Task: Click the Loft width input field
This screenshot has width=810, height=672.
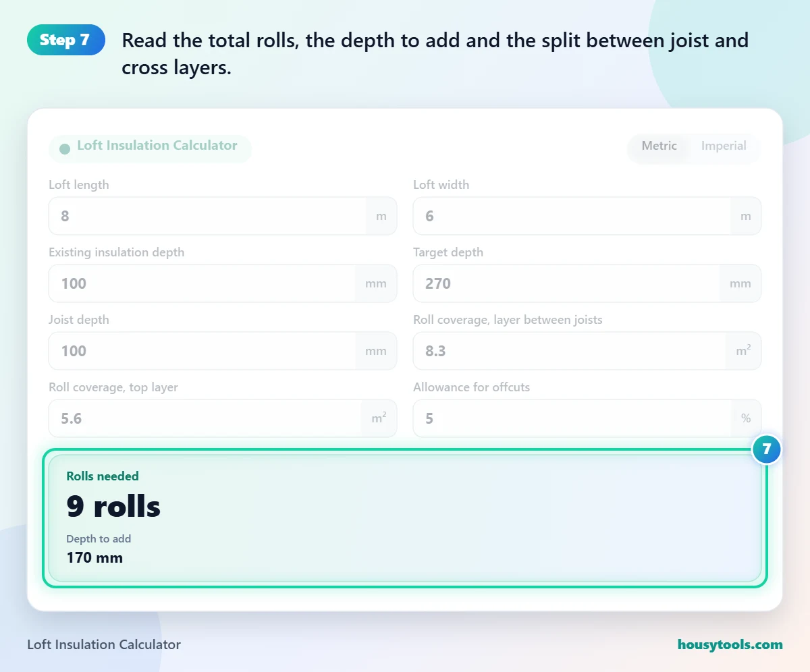Action: click(x=587, y=216)
